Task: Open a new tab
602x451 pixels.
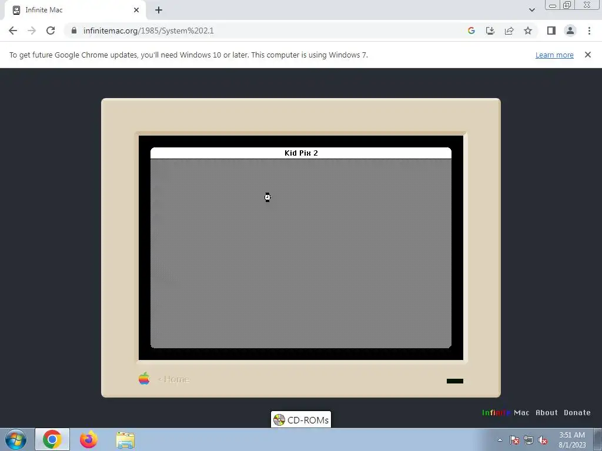Action: click(159, 10)
